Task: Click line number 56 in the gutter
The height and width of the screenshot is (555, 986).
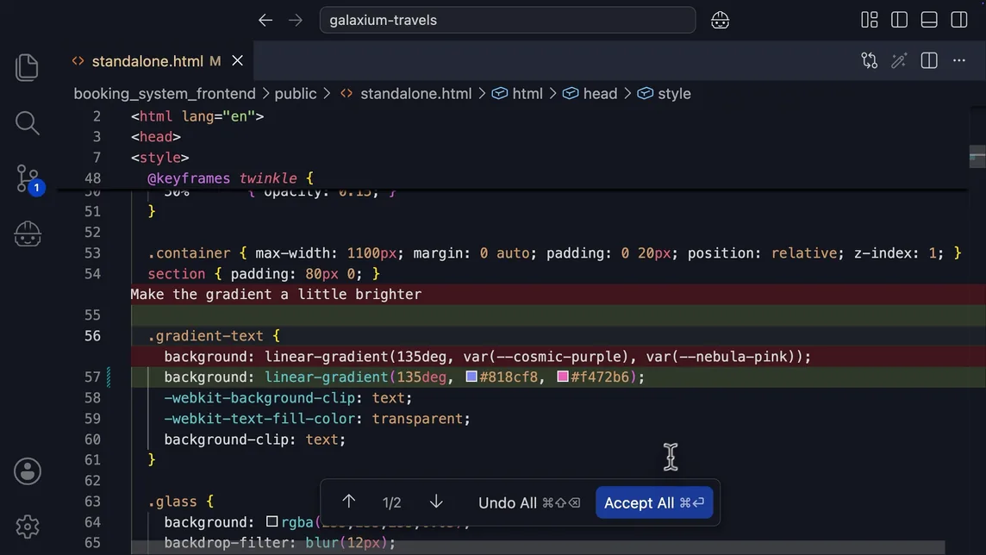Action: tap(92, 335)
